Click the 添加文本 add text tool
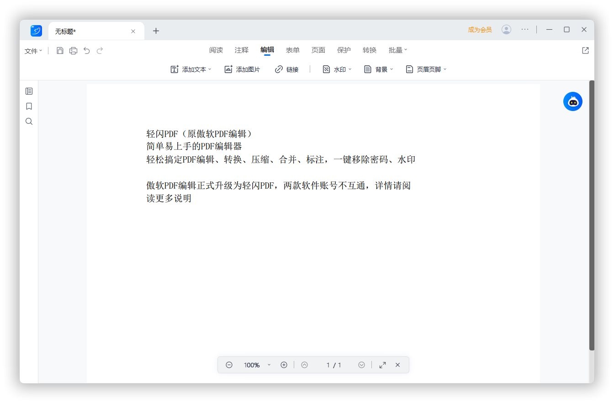Image resolution: width=614 pixels, height=403 pixels. click(188, 69)
